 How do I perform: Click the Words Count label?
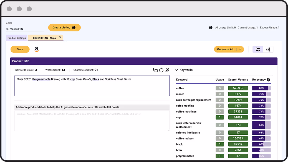point(53,70)
